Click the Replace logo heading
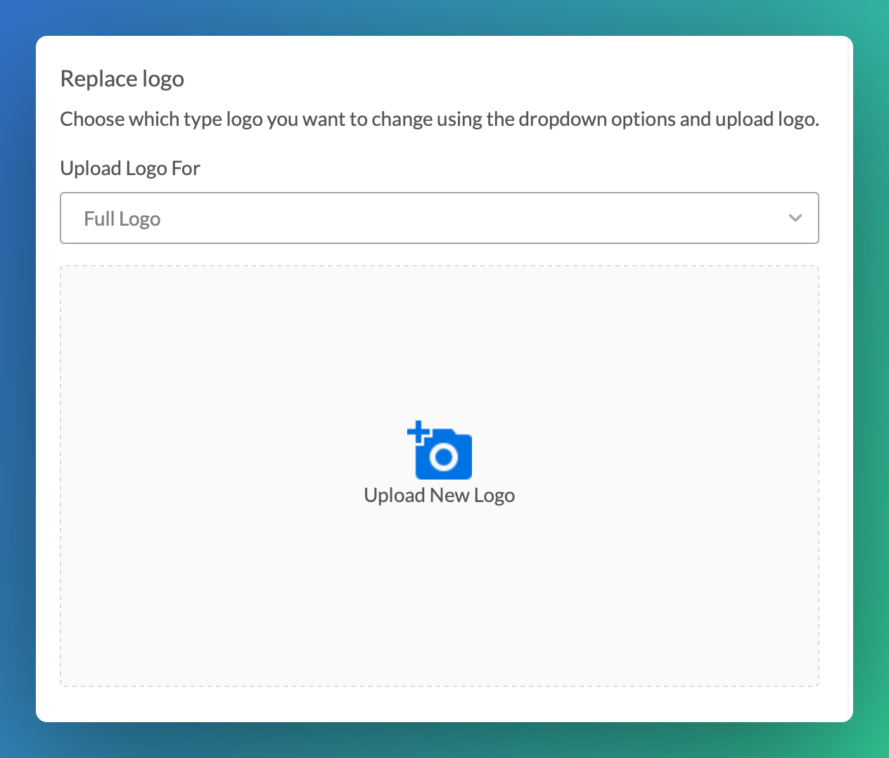889x758 pixels. [x=122, y=79]
